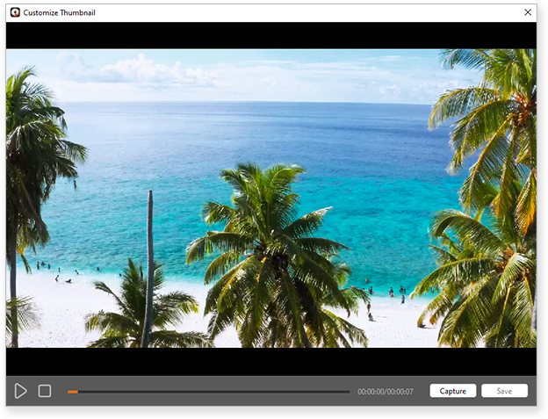Click the app icon in title bar
Viewport: 548px width, 419px height.
(x=15, y=12)
